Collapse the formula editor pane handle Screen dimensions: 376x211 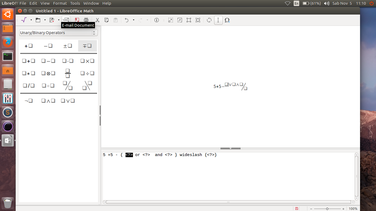[230, 148]
